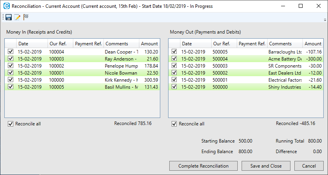Uncheck the Dean Cooper receipt checkbox
This screenshot has height=175, width=328.
pos(11,52)
